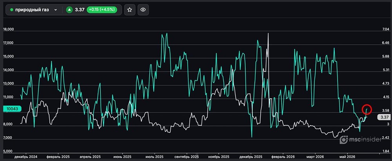This screenshot has height=161, width=392.
Task: Click the 13,000 left-axis tick label
Action: click(x=8, y=83)
